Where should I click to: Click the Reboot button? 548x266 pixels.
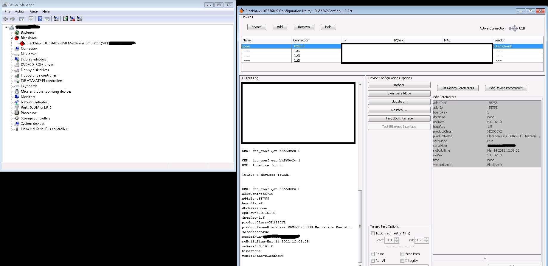tap(399, 85)
